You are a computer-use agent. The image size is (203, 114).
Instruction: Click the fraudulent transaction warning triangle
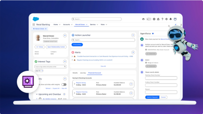pyautogui.click(x=75, y=56)
